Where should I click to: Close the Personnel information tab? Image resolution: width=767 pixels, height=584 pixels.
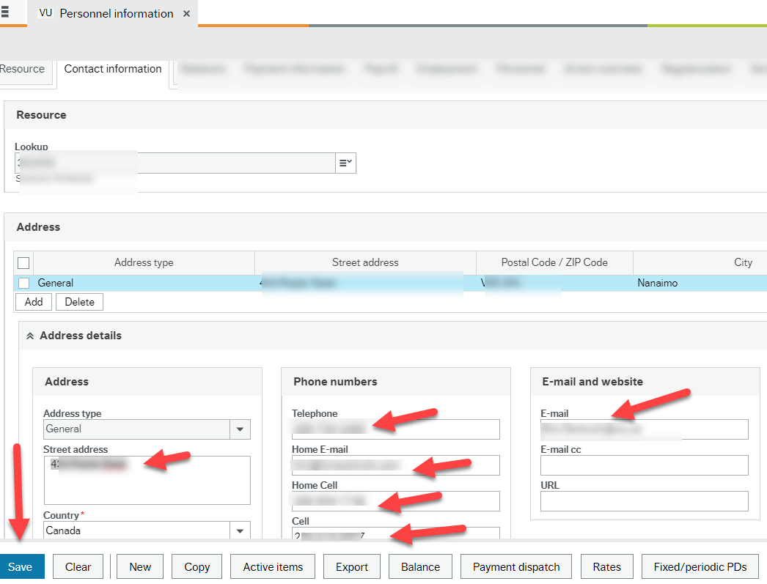(186, 13)
